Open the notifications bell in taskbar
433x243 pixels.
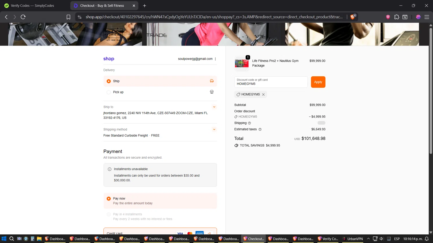(x=427, y=239)
